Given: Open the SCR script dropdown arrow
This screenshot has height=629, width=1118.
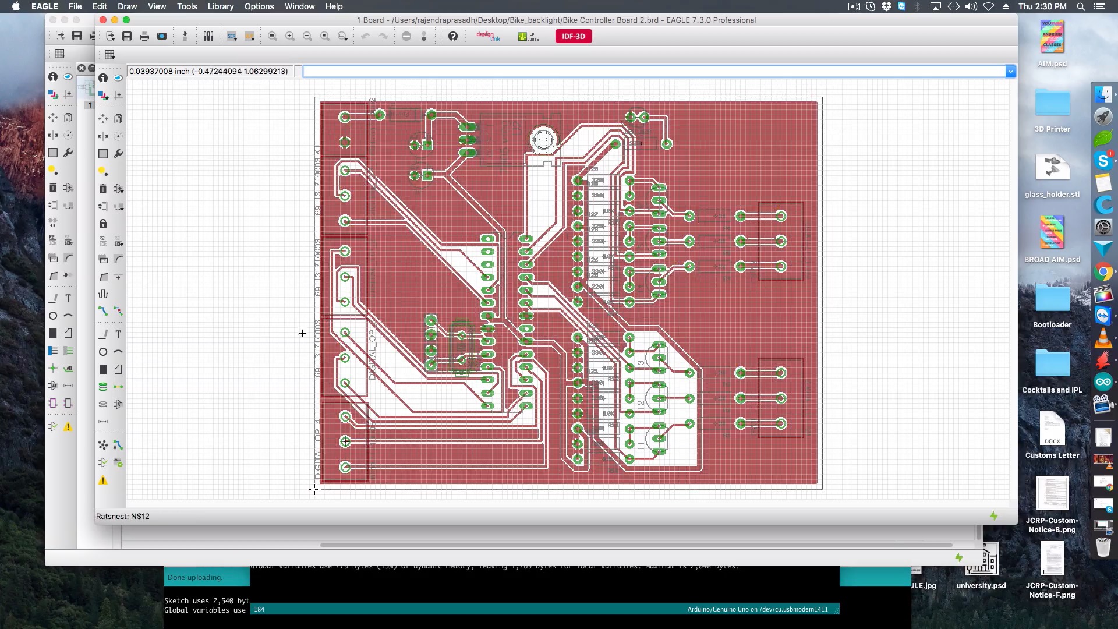Looking at the screenshot, I should [x=235, y=39].
